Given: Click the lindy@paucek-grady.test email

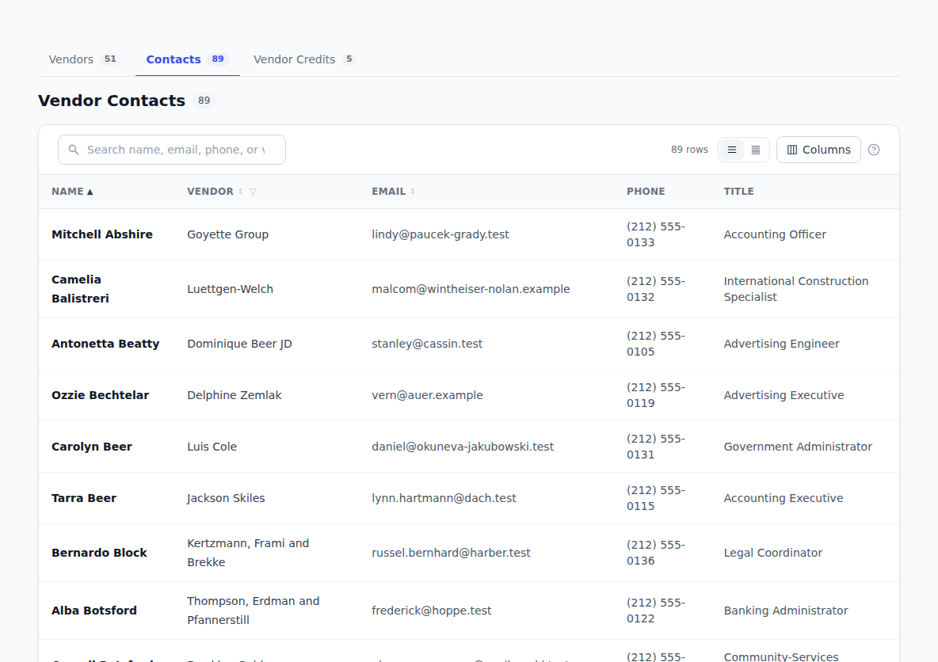Looking at the screenshot, I should (x=440, y=234).
